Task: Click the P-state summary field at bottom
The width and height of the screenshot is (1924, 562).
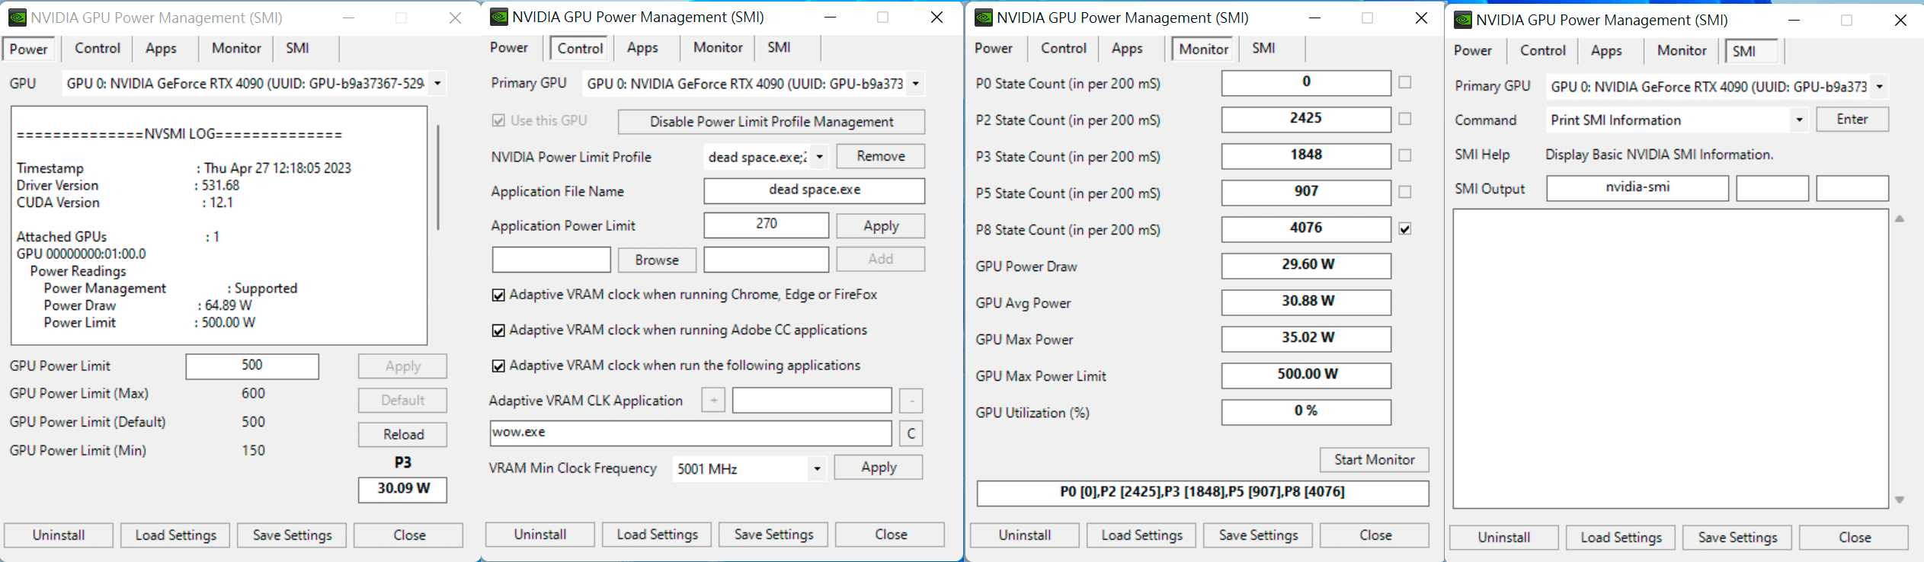Action: pos(1202,493)
